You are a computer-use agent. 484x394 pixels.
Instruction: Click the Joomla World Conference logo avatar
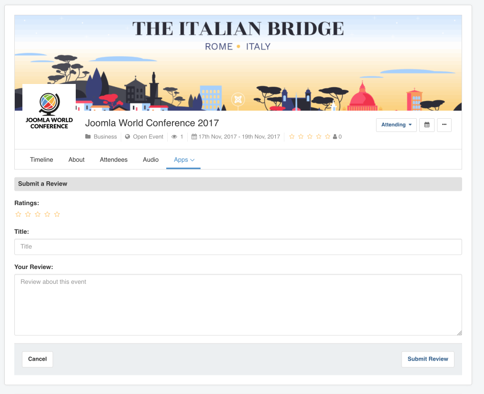click(x=49, y=111)
